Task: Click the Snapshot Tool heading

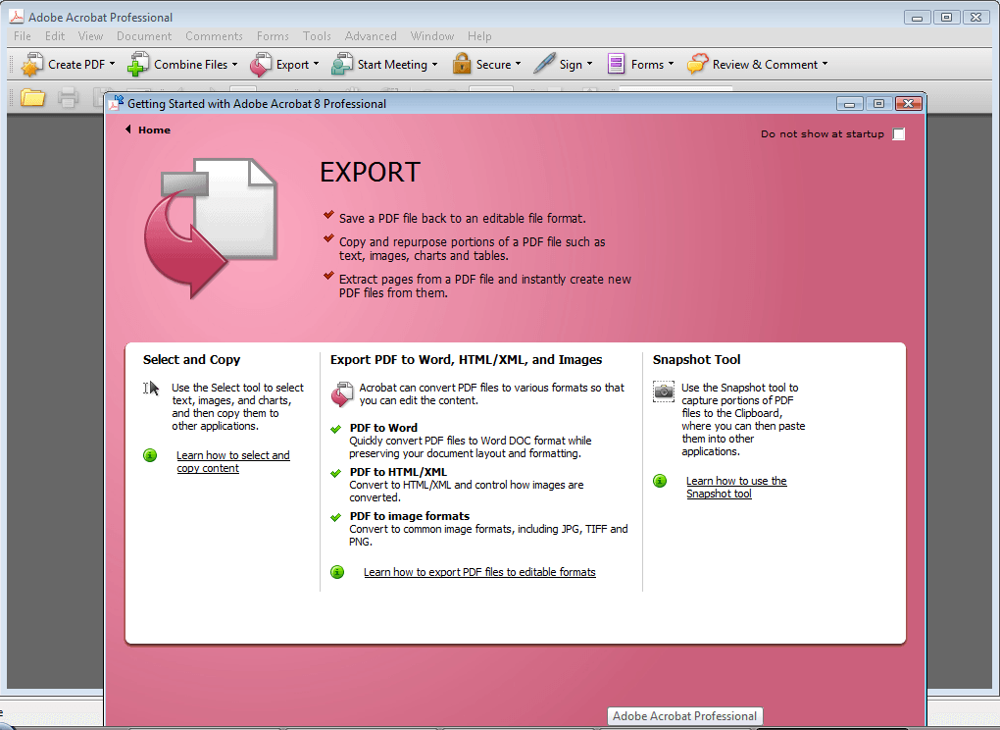Action: point(696,360)
